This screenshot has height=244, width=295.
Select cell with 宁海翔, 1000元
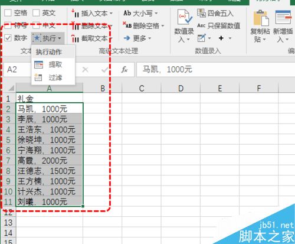pos(50,150)
